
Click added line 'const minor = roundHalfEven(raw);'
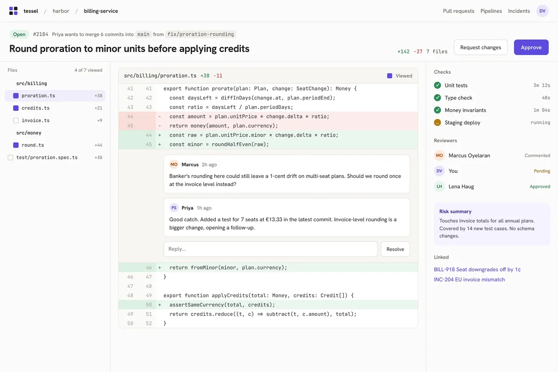268,144
